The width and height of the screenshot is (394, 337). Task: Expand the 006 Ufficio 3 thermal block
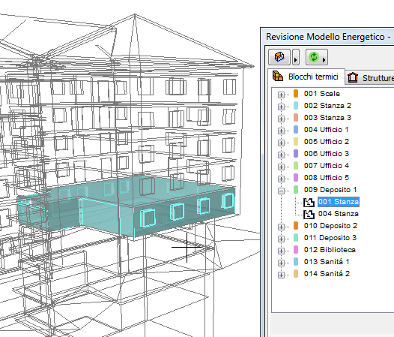click(281, 155)
